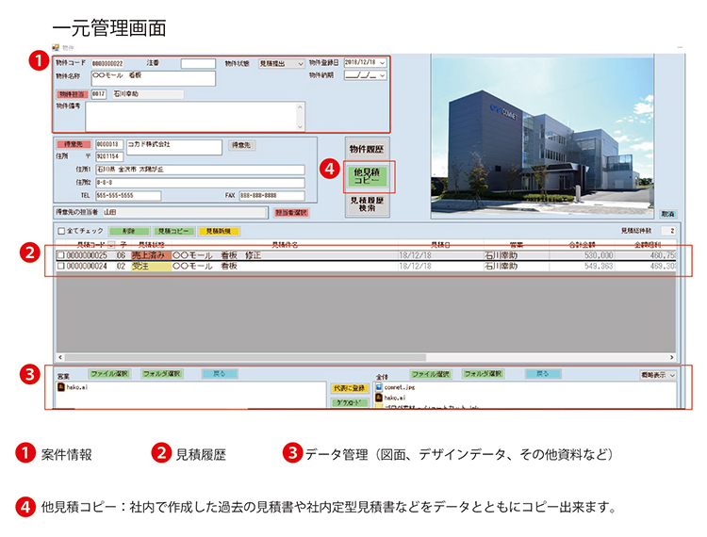The height and width of the screenshot is (537, 707).
Task: Click the green 削除 button
Action: [129, 231]
